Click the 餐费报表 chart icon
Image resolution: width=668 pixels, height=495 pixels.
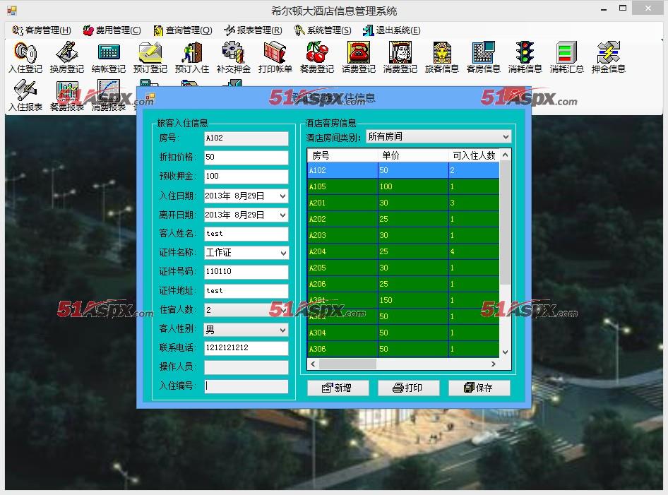[67, 95]
